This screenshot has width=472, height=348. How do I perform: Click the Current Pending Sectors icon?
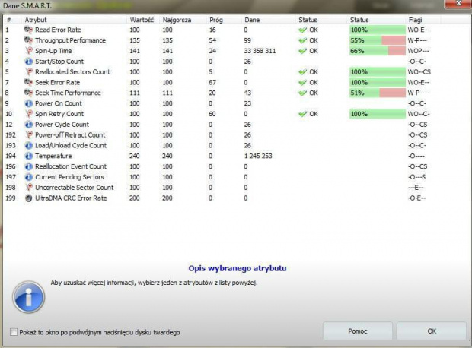coord(29,177)
